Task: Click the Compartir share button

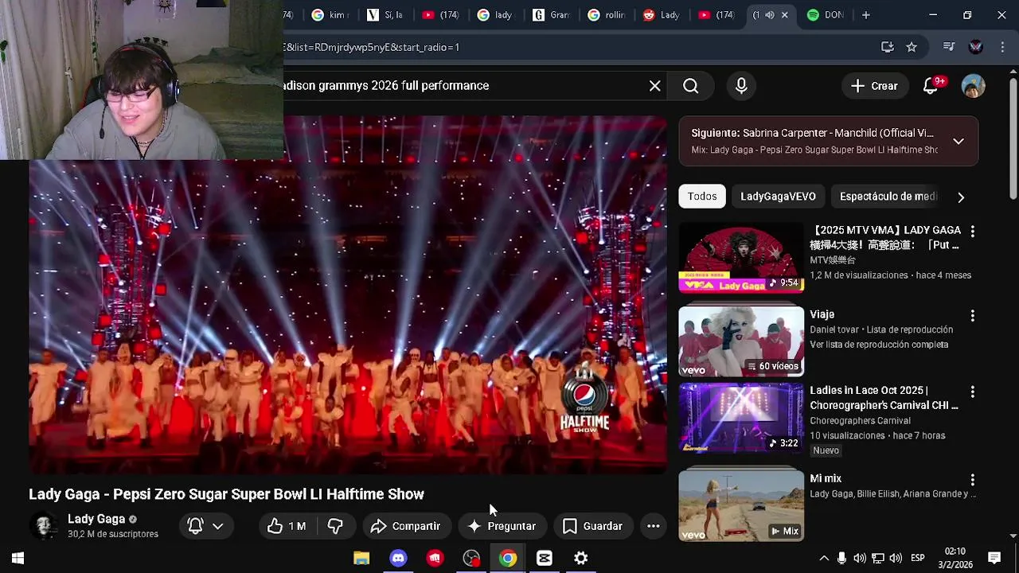Action: pos(405,526)
